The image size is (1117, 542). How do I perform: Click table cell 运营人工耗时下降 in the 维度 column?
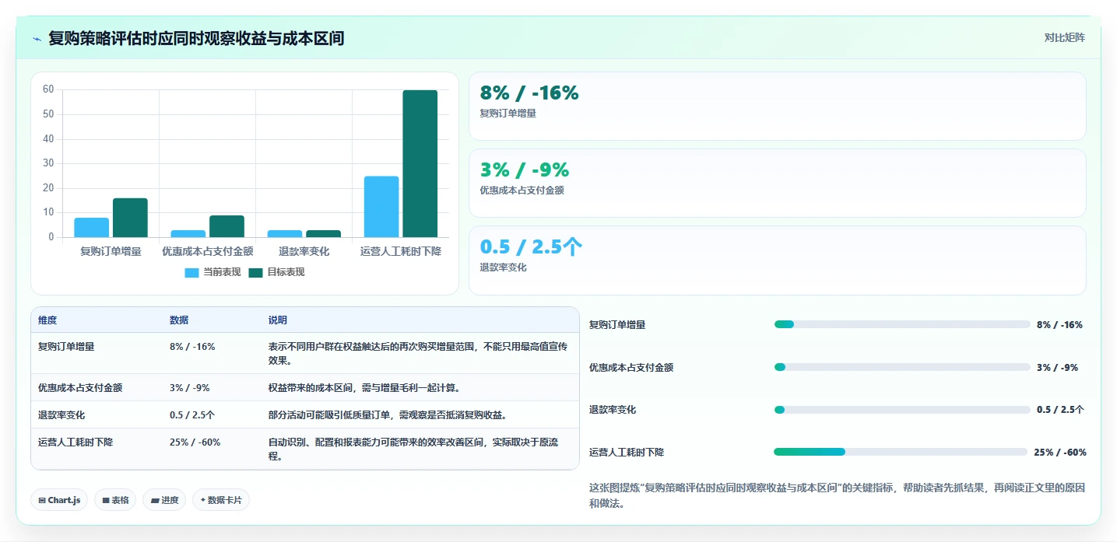[76, 442]
